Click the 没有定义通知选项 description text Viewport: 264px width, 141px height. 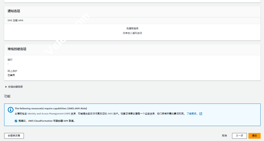point(132,33)
